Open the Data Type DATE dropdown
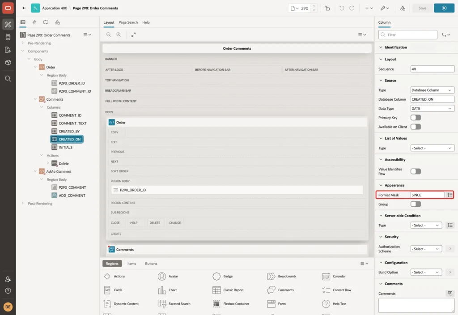The height and width of the screenshot is (315, 458). click(x=433, y=108)
